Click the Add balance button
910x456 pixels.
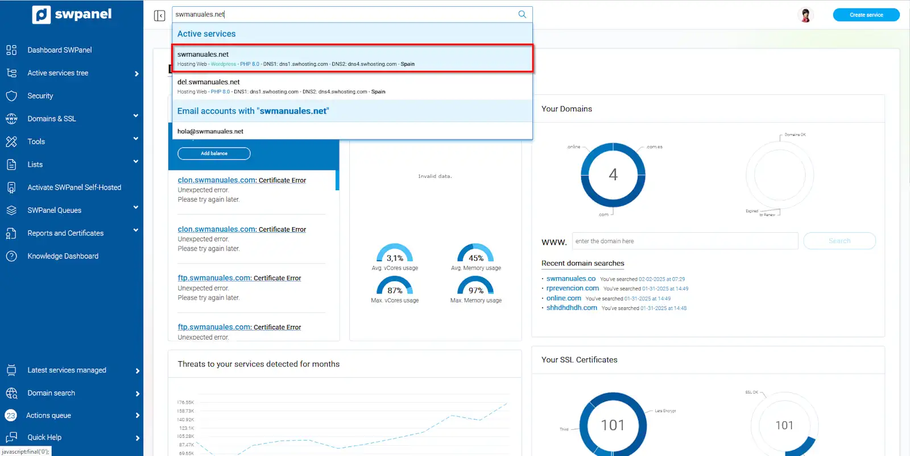coord(214,153)
